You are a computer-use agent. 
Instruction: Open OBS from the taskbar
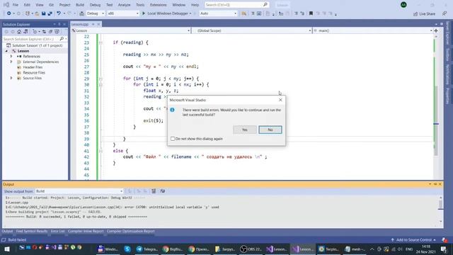[x=251, y=249]
